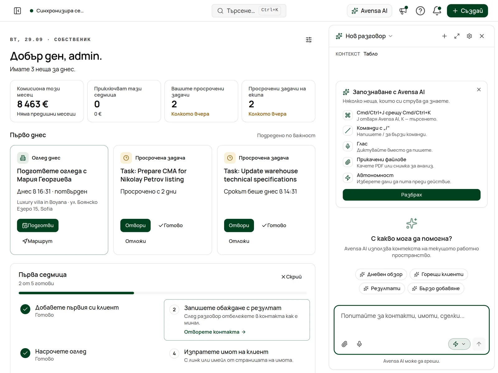The image size is (498, 373).
Task: Open the Prepare CMA task with Отвори
Action: pyautogui.click(x=135, y=225)
